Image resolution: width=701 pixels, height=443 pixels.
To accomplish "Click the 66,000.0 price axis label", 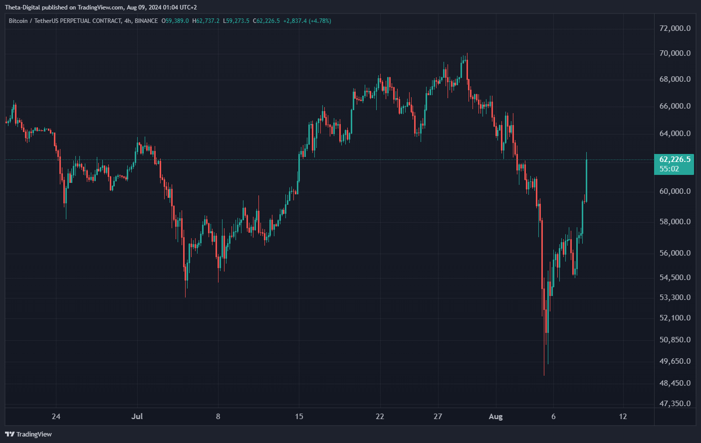I will coord(675,106).
